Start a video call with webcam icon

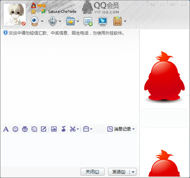pos(35,21)
